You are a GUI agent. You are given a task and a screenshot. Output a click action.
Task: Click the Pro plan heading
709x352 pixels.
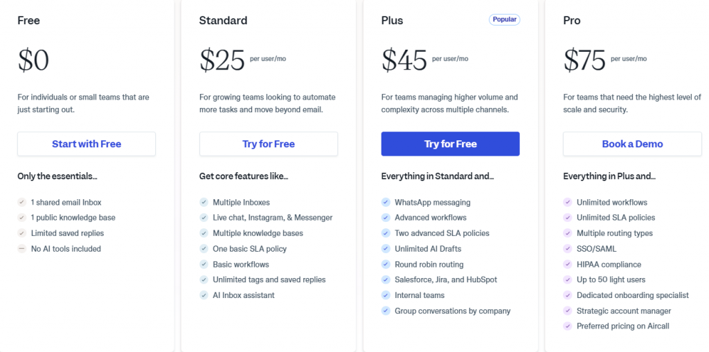tap(571, 20)
